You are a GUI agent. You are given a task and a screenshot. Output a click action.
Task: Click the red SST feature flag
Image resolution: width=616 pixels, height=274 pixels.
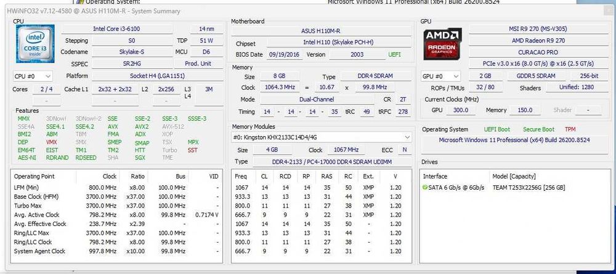[x=193, y=150]
